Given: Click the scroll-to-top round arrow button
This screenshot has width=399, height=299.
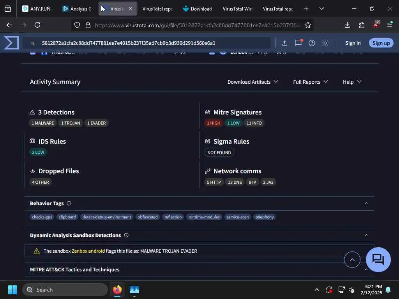Looking at the screenshot, I should pyautogui.click(x=352, y=260).
